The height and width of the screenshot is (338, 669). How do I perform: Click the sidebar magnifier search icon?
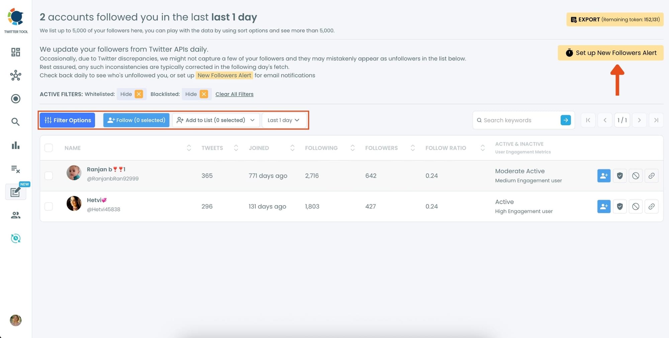pos(16,122)
